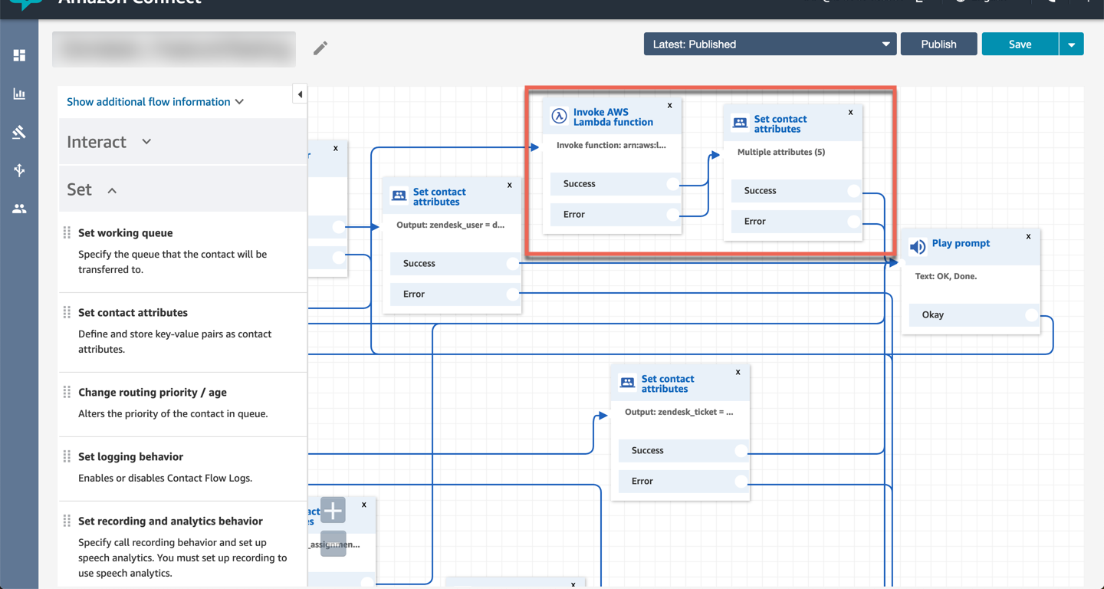Open the Latest: Published version dropdown
This screenshot has width=1104, height=589.
click(x=770, y=44)
